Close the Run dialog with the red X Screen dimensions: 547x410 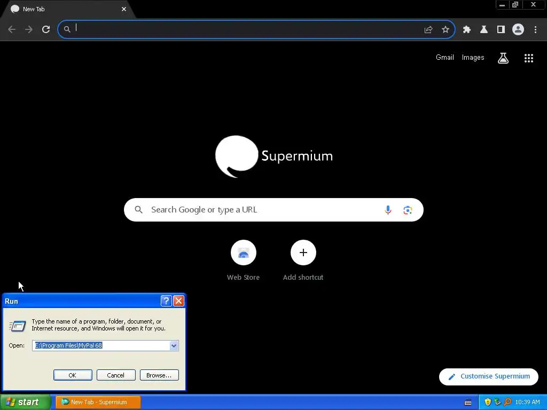pos(178,301)
